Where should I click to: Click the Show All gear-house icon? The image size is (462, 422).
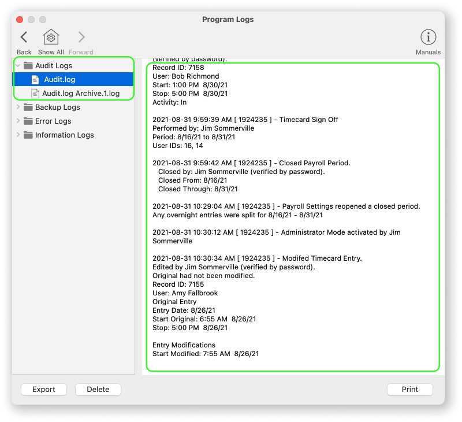point(51,38)
